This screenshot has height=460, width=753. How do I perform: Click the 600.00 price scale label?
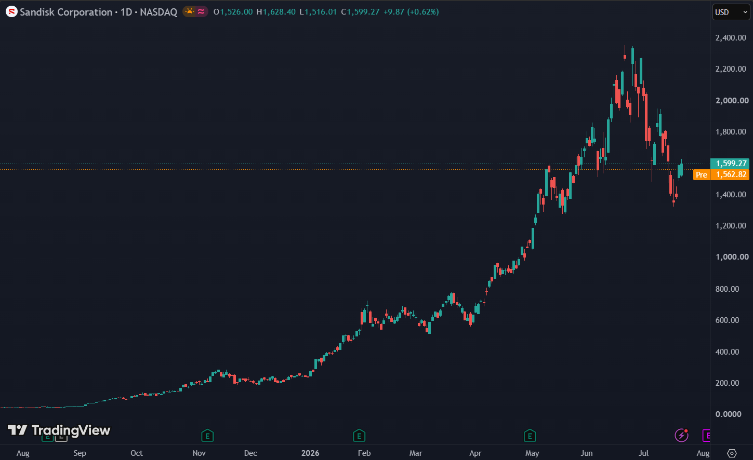click(727, 320)
